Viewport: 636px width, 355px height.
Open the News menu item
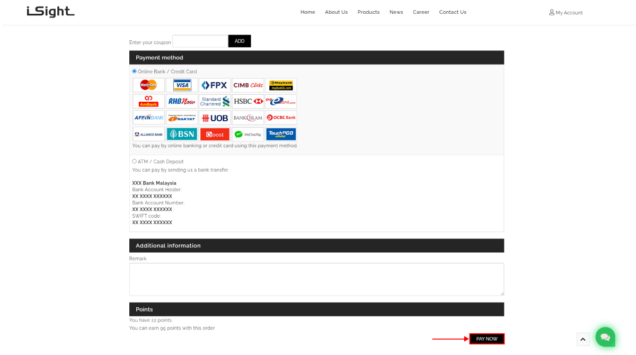396,12
